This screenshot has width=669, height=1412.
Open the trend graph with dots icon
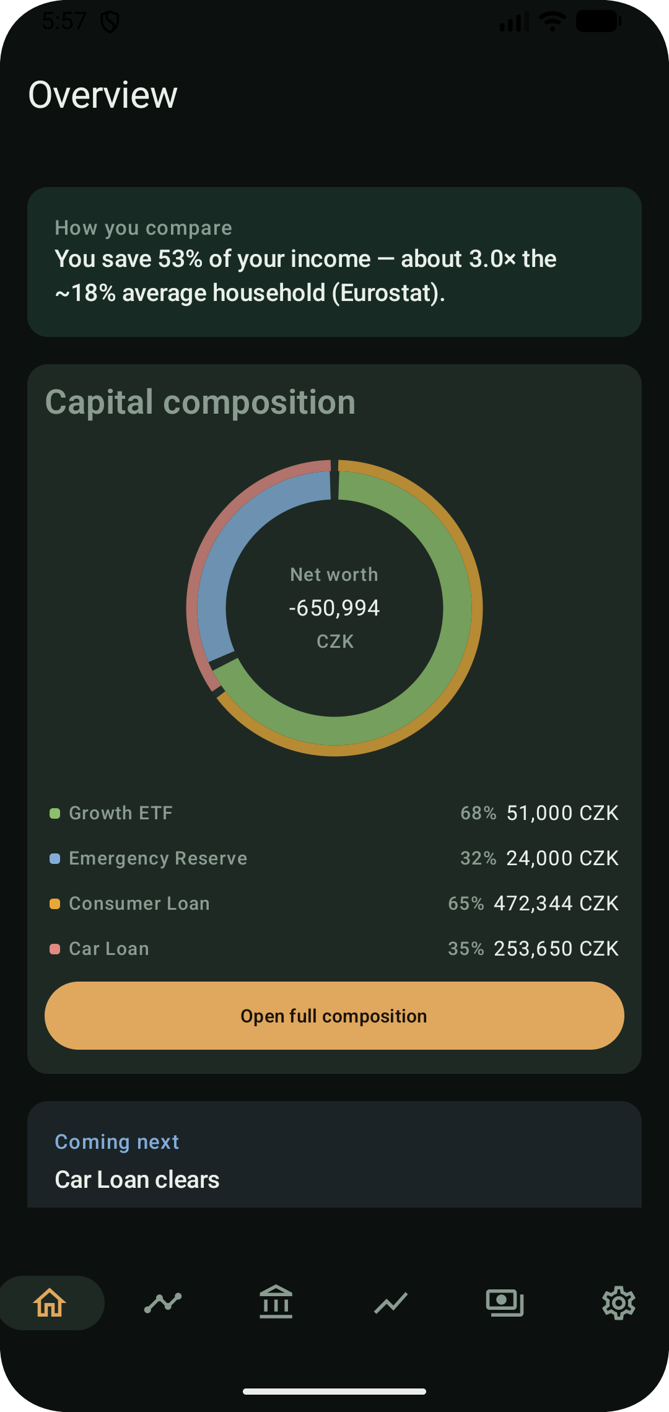coord(163,1302)
